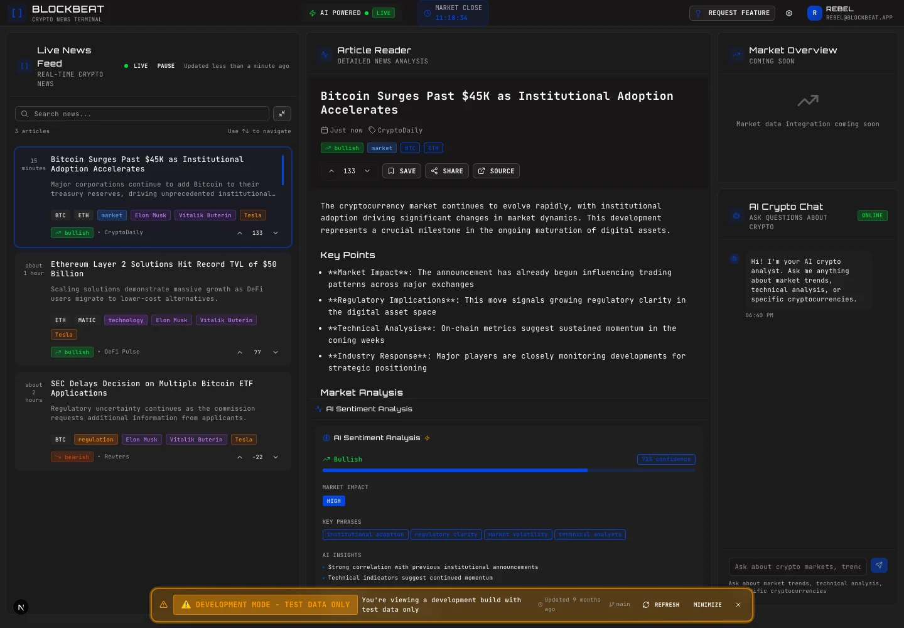Open the article Source link
This screenshot has height=628, width=904.
coord(496,171)
